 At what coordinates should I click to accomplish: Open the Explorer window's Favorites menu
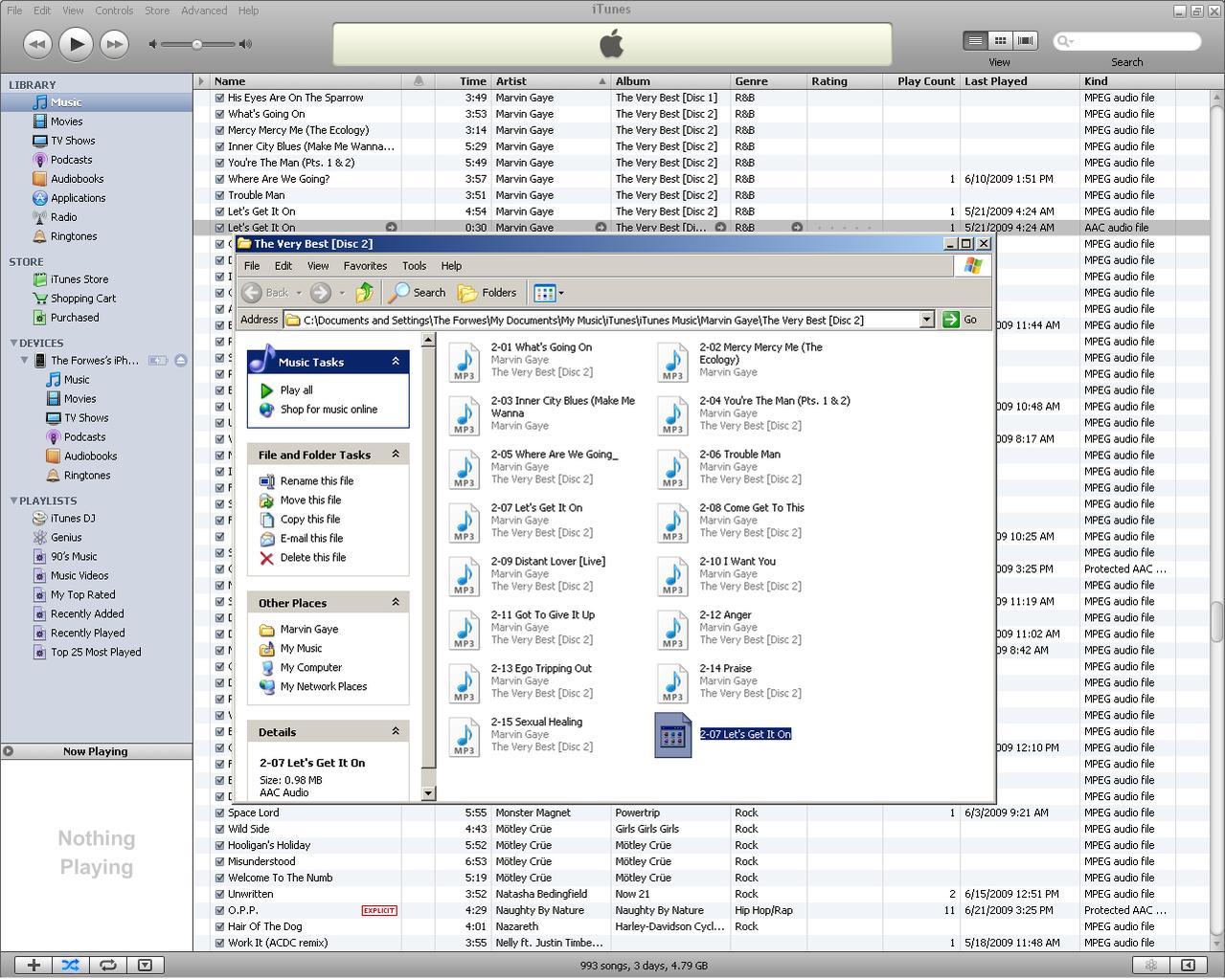click(365, 266)
